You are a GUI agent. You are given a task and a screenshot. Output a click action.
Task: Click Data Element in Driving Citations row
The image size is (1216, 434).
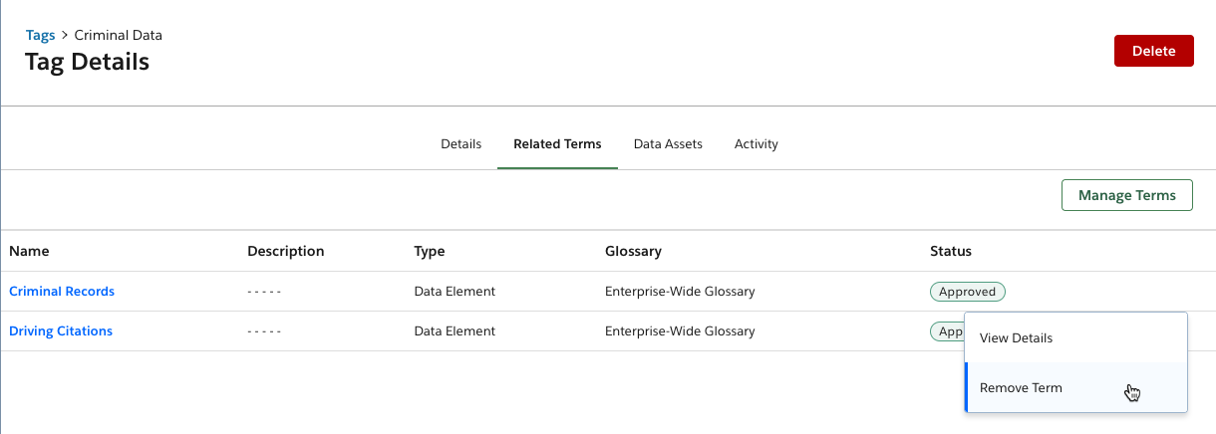[455, 331]
